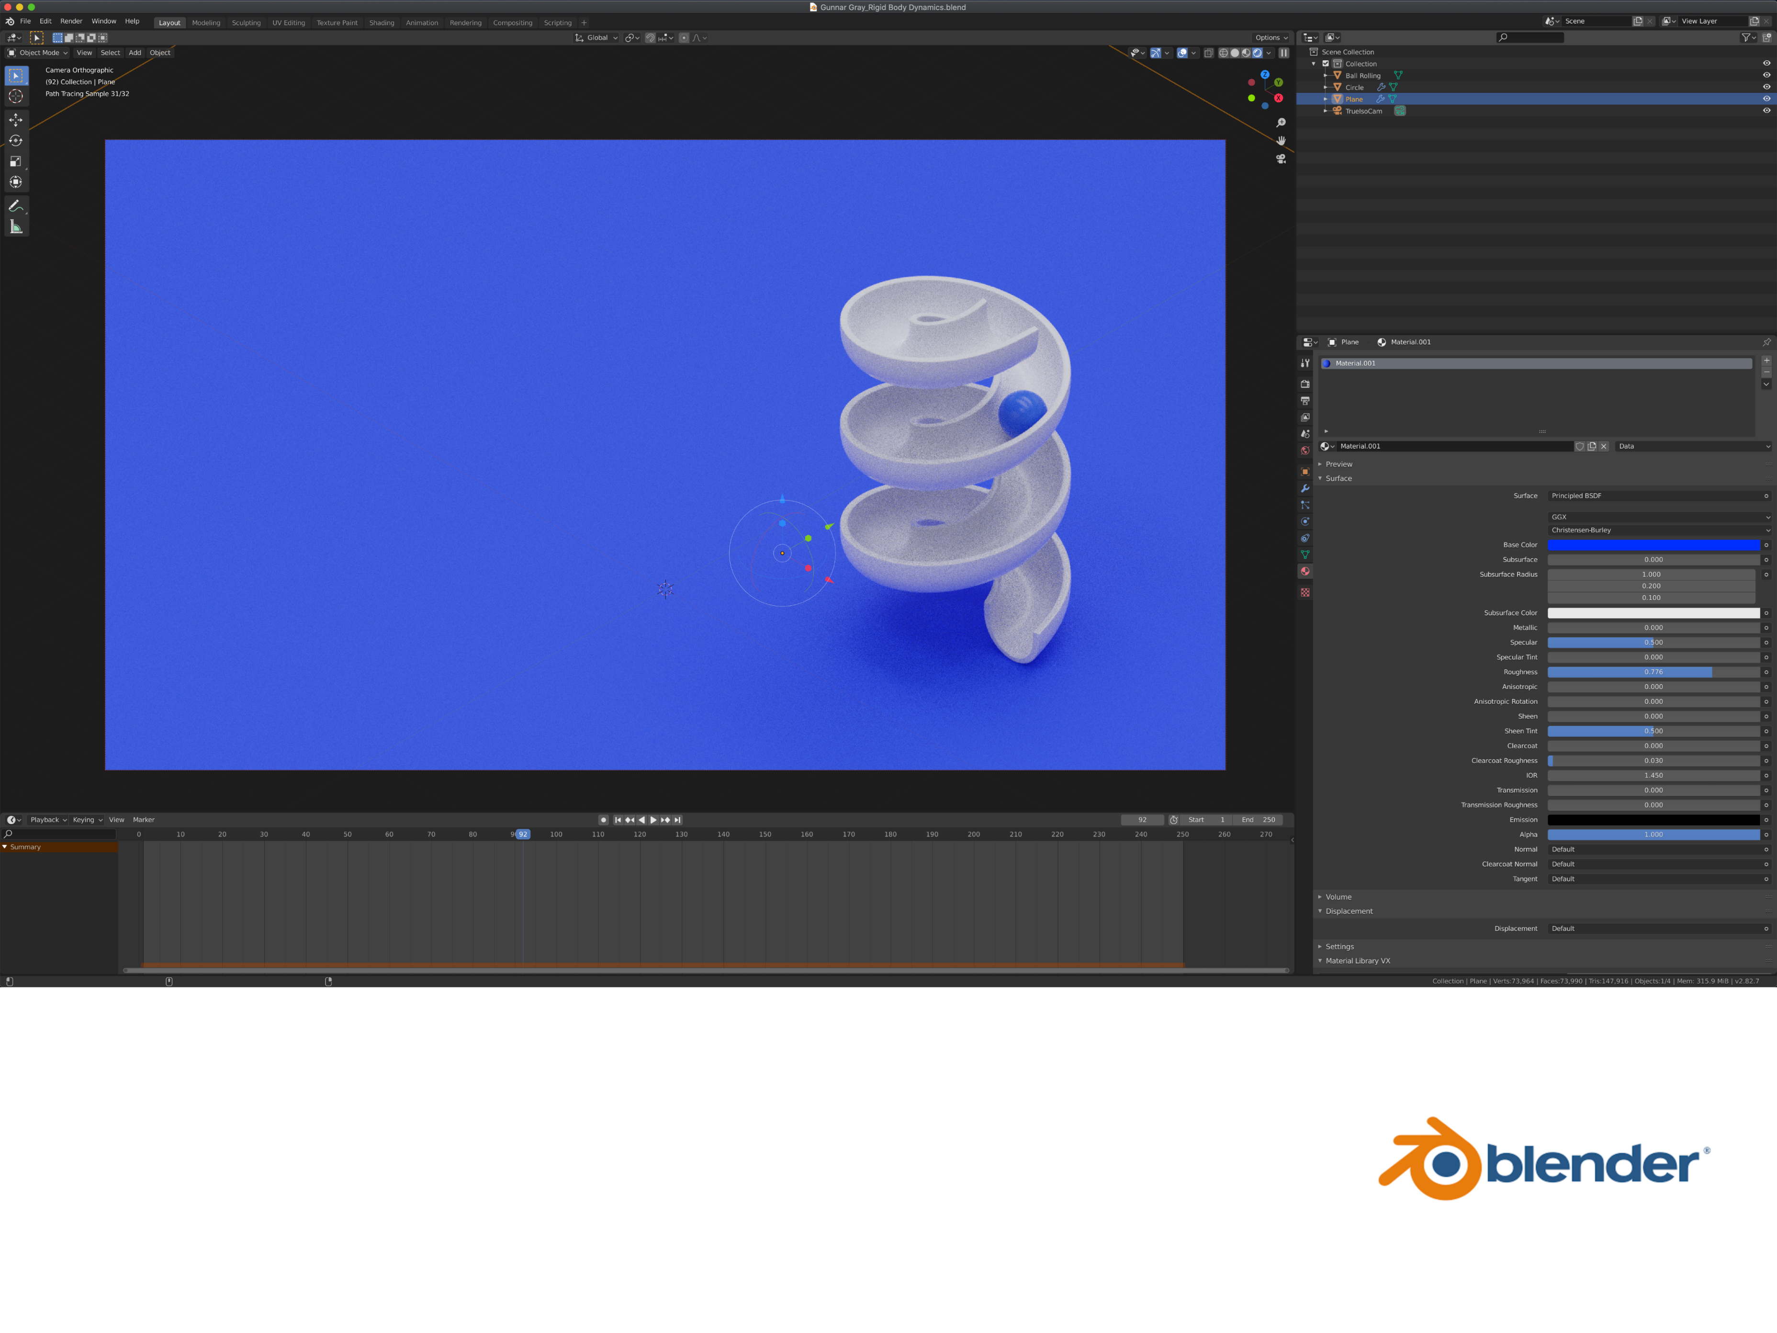1777x1333 pixels.
Task: Open the Render menu
Action: click(x=71, y=22)
